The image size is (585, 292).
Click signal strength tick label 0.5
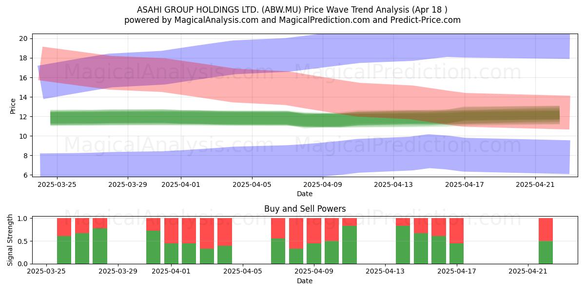tap(23, 241)
